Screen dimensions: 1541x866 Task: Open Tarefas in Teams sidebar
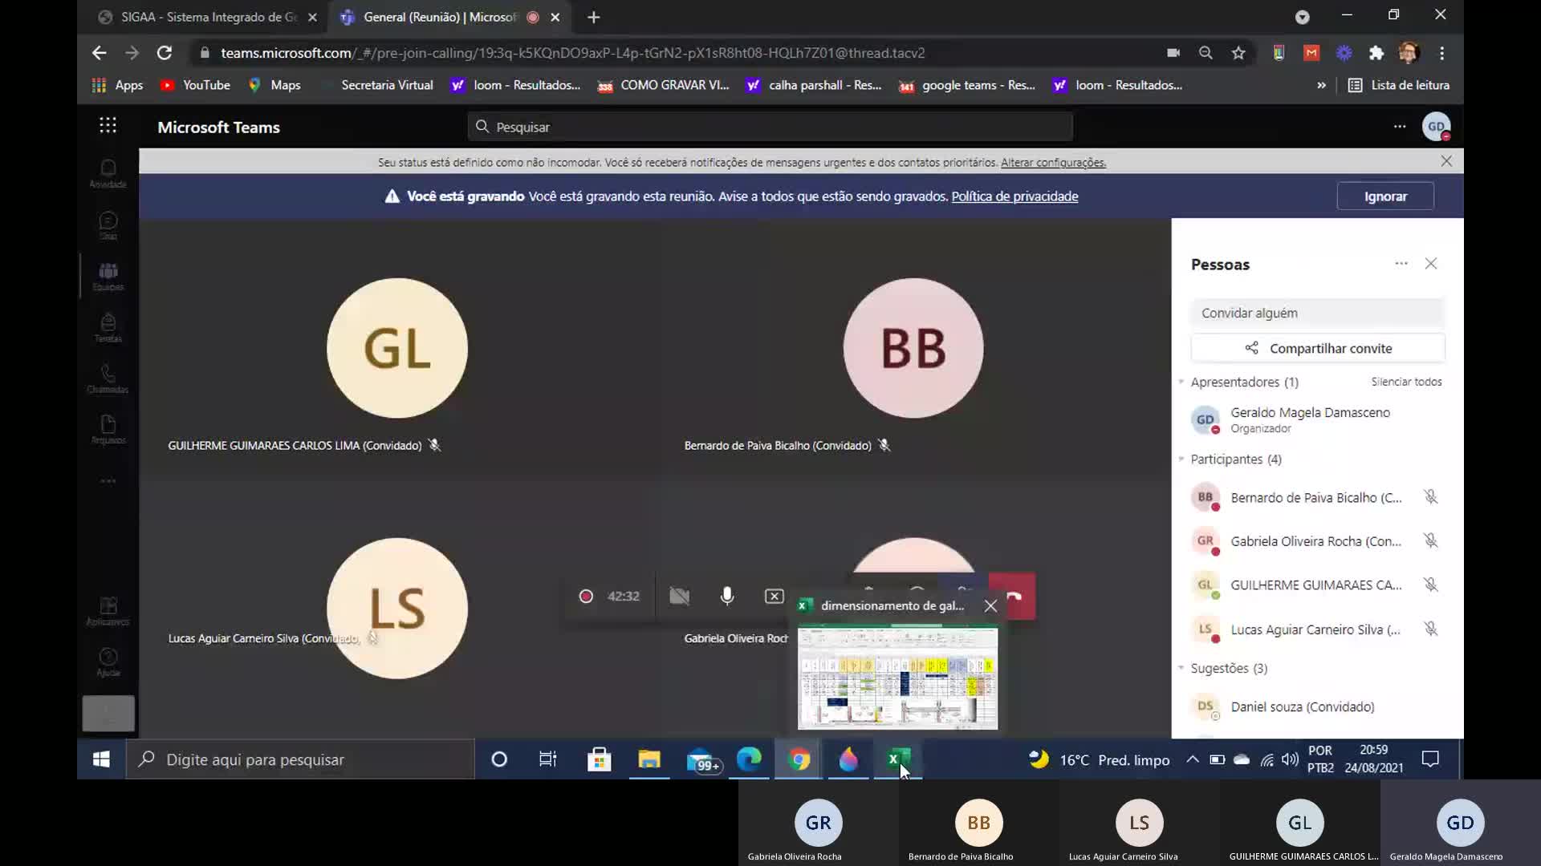pyautogui.click(x=108, y=328)
